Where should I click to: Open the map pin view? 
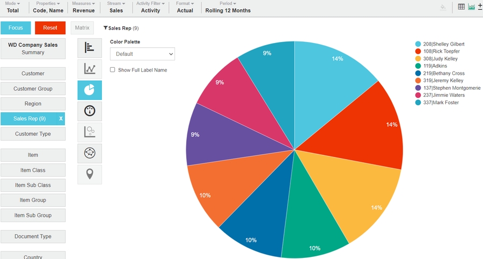pos(90,174)
